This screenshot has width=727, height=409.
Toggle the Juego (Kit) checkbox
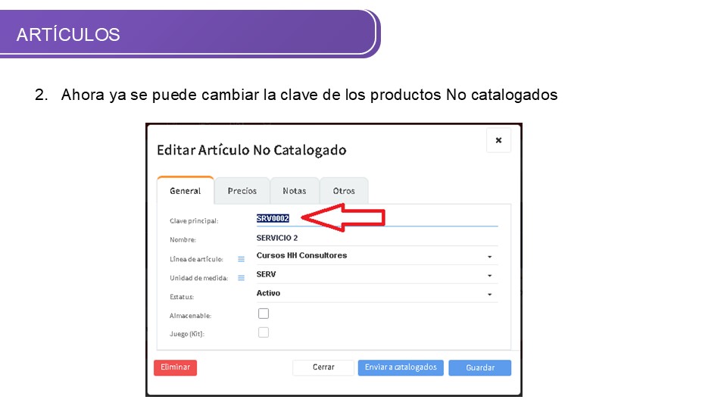(264, 333)
